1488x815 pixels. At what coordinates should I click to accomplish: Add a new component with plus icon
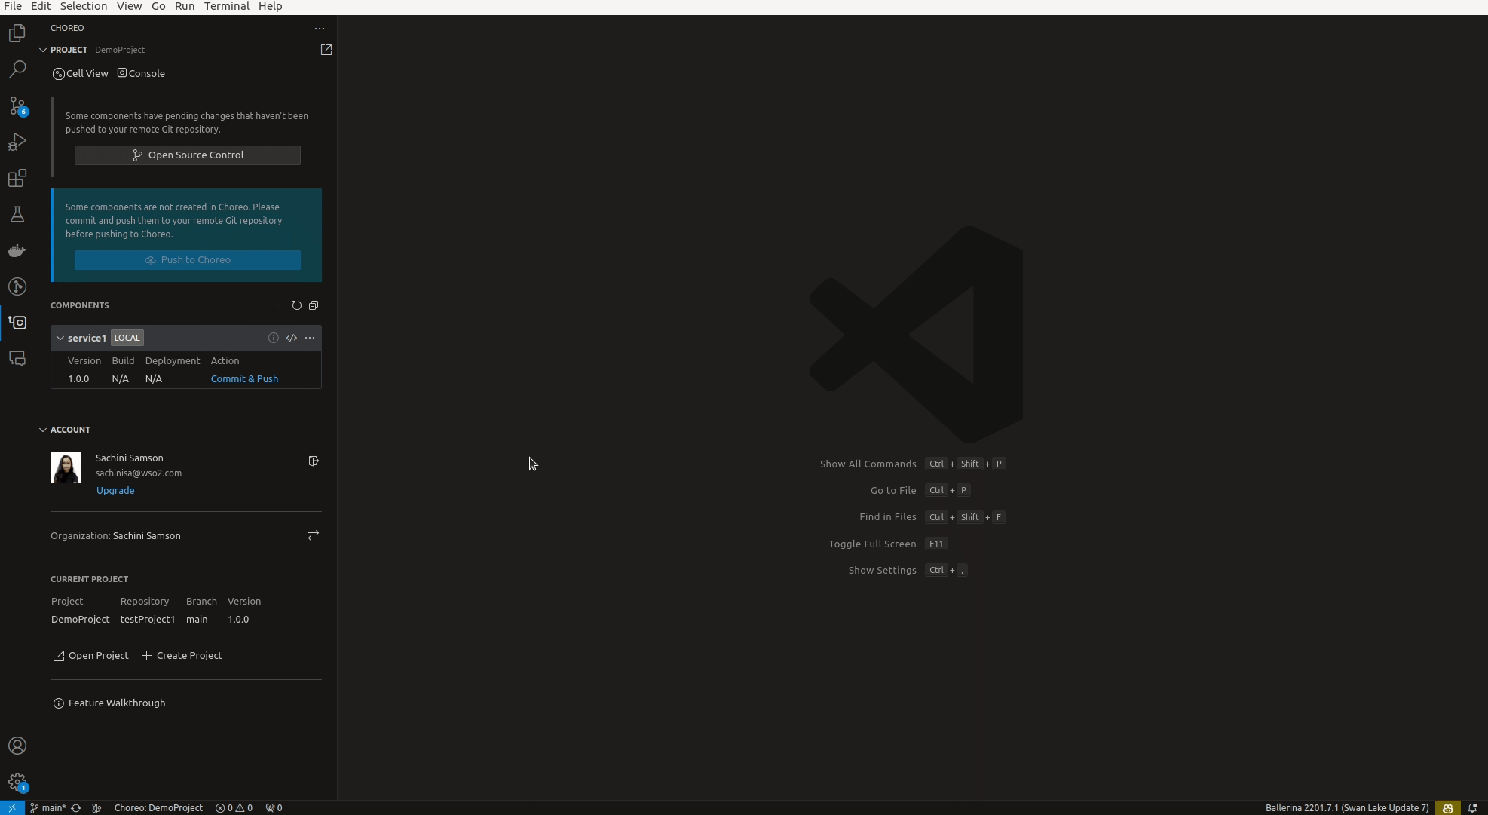[280, 305]
